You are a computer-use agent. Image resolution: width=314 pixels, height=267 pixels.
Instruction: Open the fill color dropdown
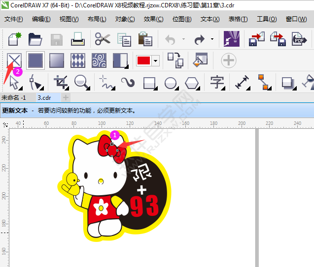point(156,60)
